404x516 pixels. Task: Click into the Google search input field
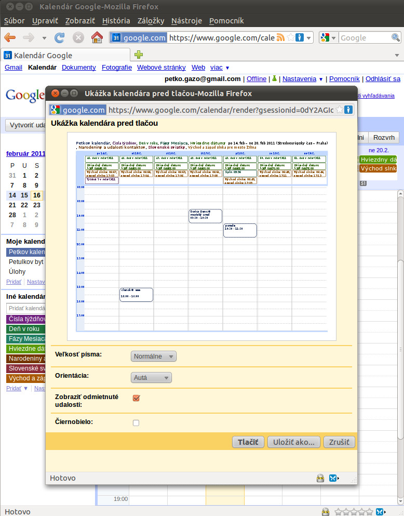tap(365, 37)
